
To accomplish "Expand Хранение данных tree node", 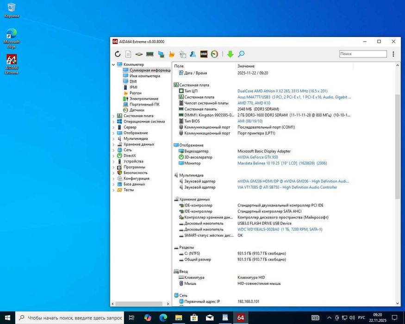I will click(113, 144).
